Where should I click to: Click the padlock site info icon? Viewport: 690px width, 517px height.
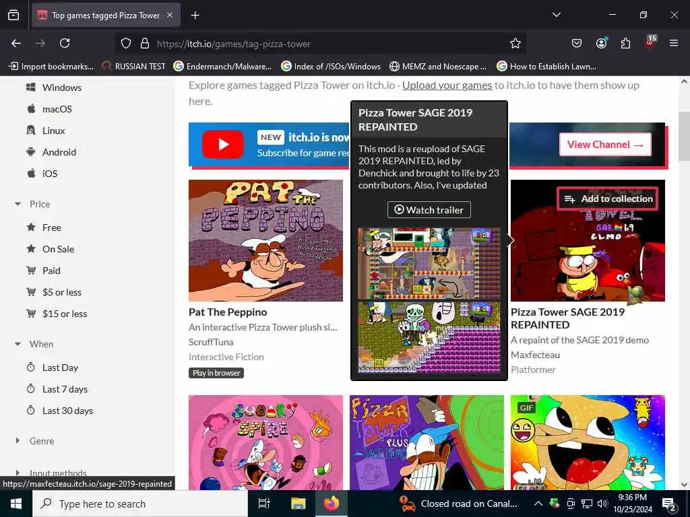point(144,43)
